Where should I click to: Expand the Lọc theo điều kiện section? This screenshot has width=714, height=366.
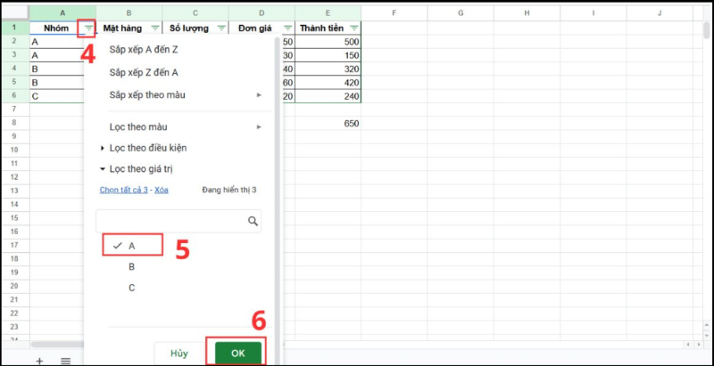point(147,147)
